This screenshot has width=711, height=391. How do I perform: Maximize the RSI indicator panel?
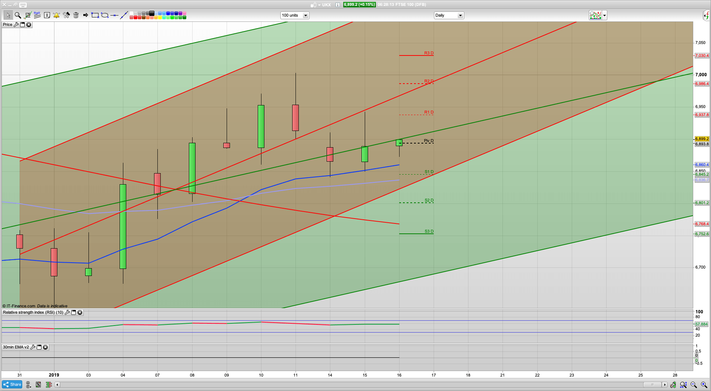[73, 312]
